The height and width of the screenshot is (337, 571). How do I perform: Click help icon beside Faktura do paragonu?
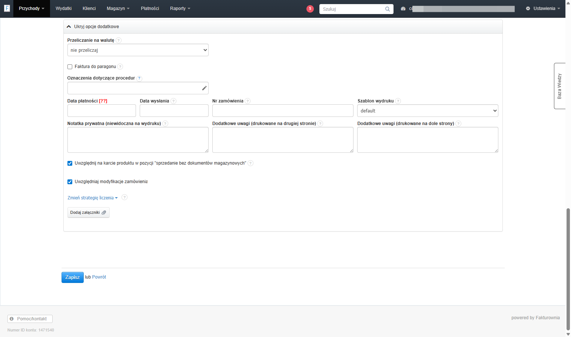click(120, 67)
